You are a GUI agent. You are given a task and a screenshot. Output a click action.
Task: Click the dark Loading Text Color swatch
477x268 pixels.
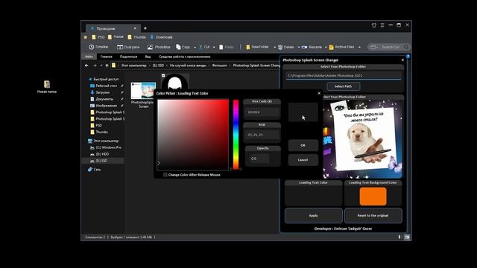[313, 196]
